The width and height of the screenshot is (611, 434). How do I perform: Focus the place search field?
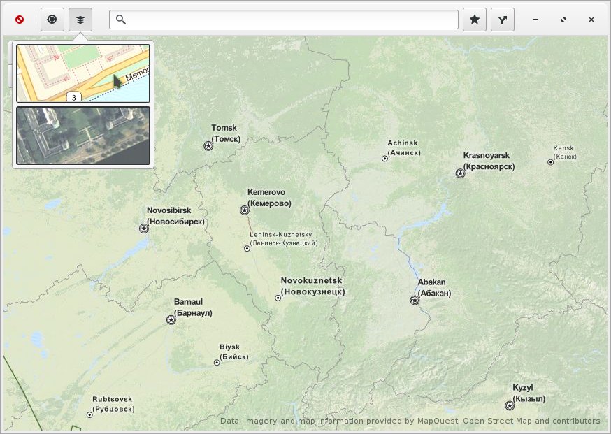pyautogui.click(x=284, y=20)
